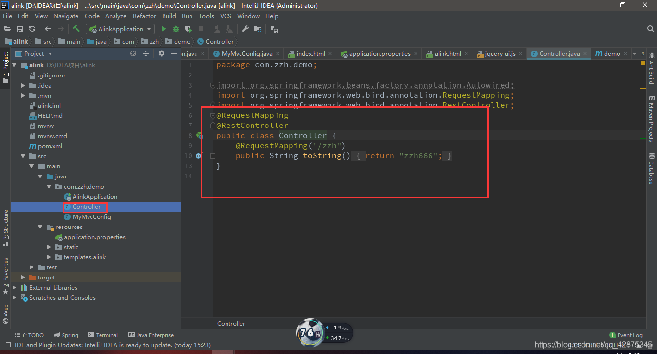657x354 pixels.
Task: Open settings with the wrench icon
Action: (x=245, y=29)
